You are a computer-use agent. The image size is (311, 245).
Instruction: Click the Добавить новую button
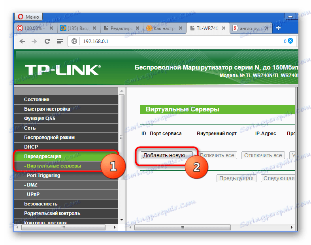(167, 155)
